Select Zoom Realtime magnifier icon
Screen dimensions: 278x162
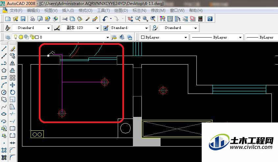pyautogui.click(x=138, y=19)
